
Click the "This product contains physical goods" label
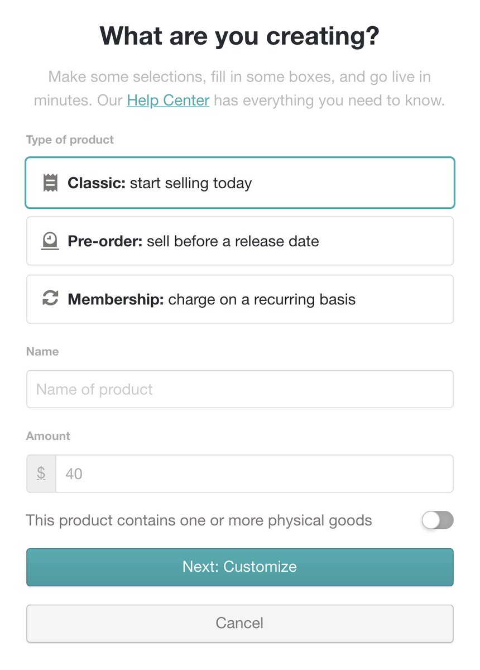click(199, 520)
